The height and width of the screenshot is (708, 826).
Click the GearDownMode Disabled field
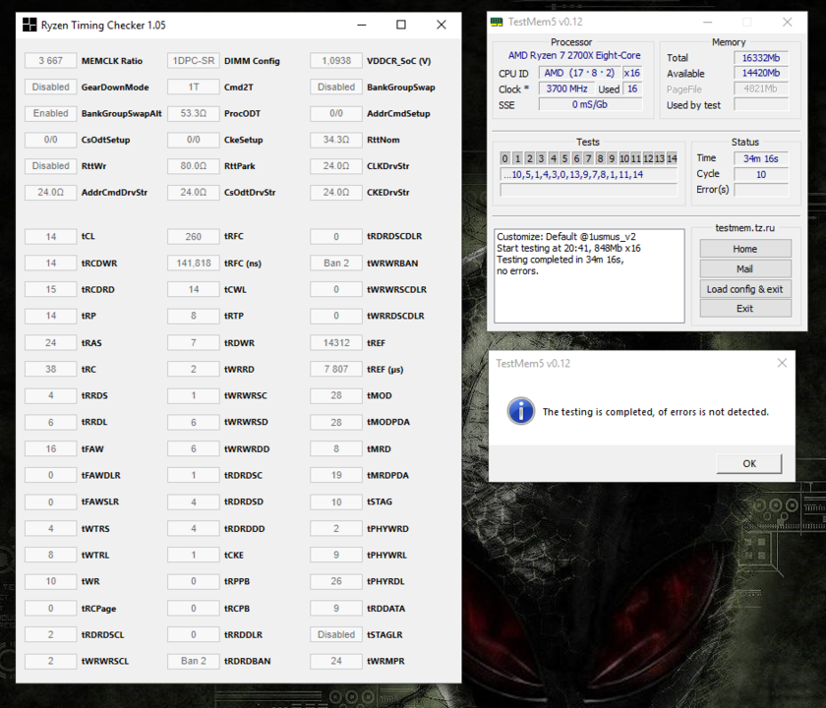[x=50, y=87]
